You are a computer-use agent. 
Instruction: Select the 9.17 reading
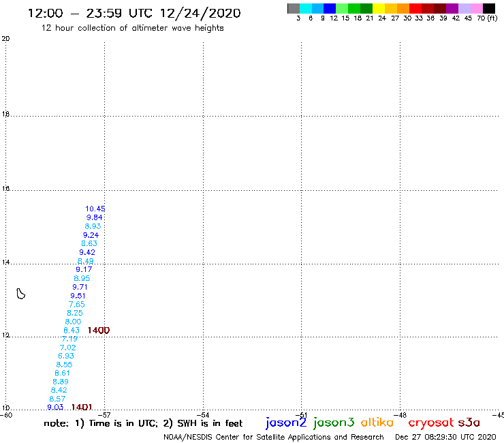click(84, 269)
